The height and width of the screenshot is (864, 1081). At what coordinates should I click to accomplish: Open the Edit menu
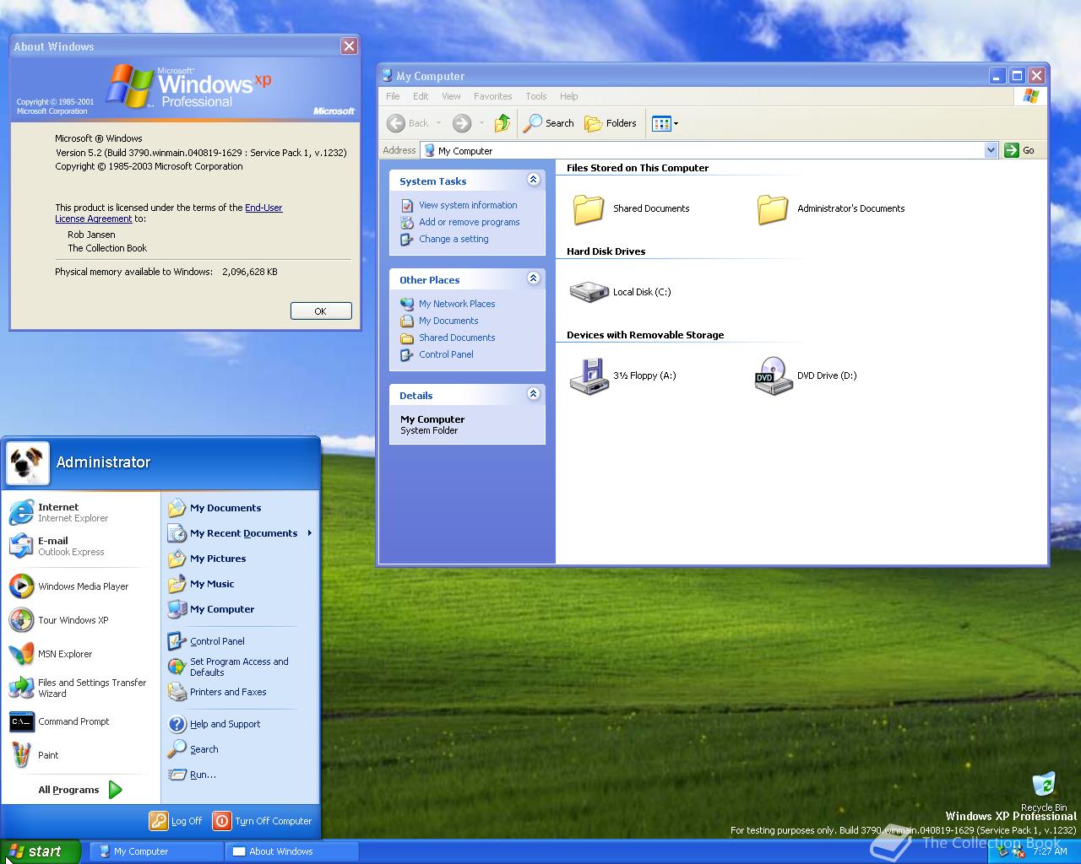coord(421,96)
